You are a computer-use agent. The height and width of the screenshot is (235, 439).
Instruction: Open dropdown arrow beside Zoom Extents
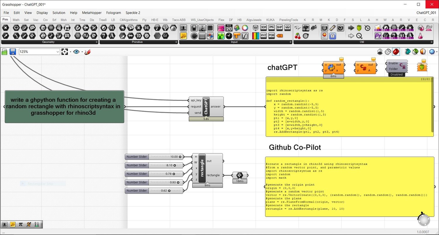70,52
